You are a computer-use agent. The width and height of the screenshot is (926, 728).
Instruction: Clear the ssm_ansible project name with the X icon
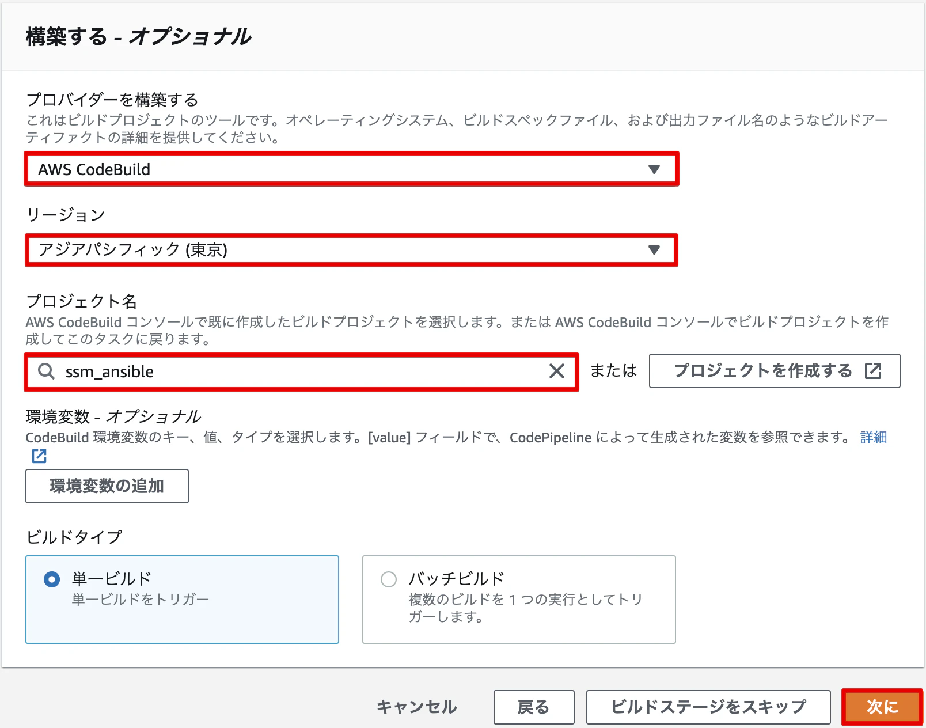click(x=557, y=371)
